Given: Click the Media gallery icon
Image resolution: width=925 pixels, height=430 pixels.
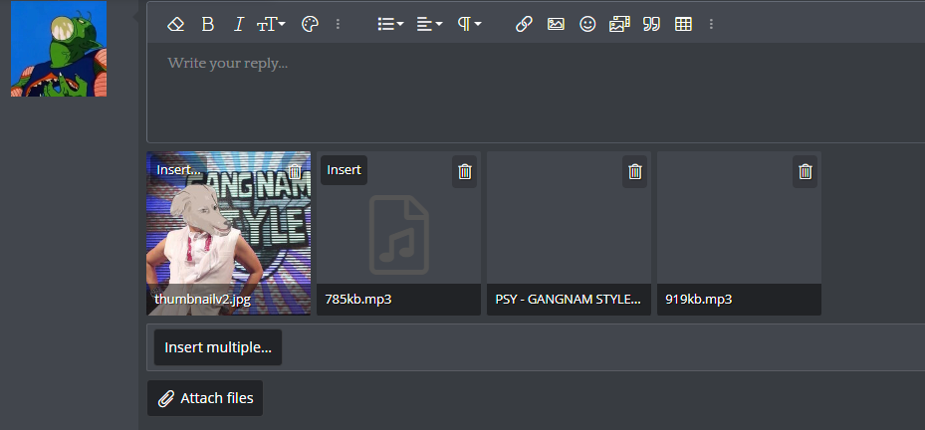Looking at the screenshot, I should [619, 24].
